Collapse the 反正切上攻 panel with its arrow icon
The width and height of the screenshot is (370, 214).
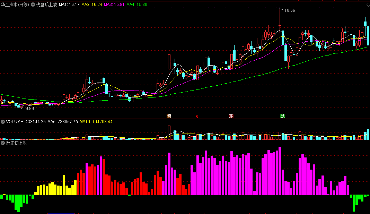pos(3,143)
